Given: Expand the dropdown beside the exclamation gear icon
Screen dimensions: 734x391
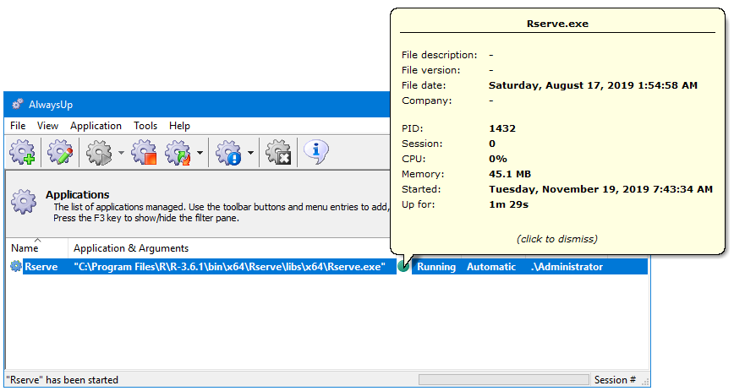Looking at the screenshot, I should 250,153.
